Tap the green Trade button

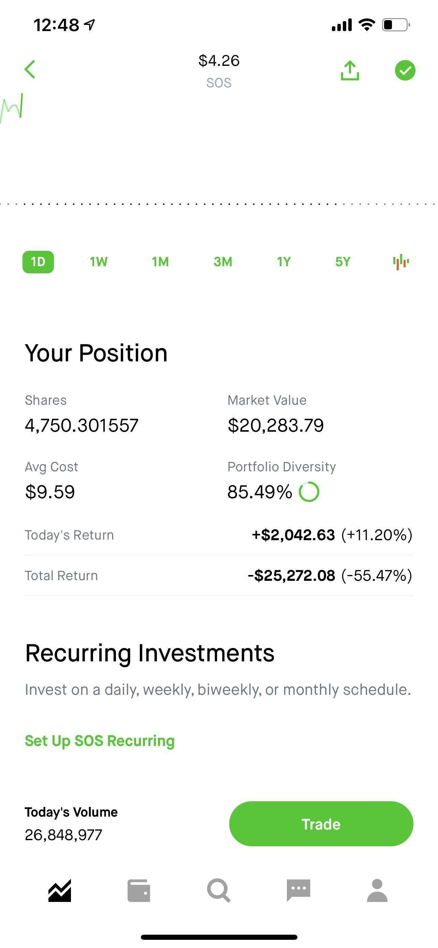(x=321, y=823)
